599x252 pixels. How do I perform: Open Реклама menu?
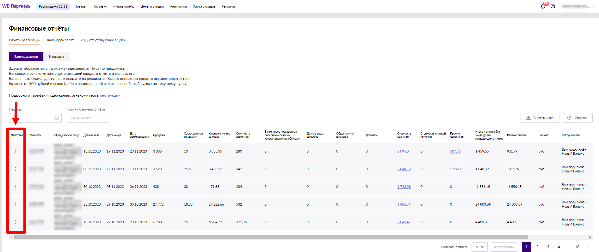[x=228, y=6]
